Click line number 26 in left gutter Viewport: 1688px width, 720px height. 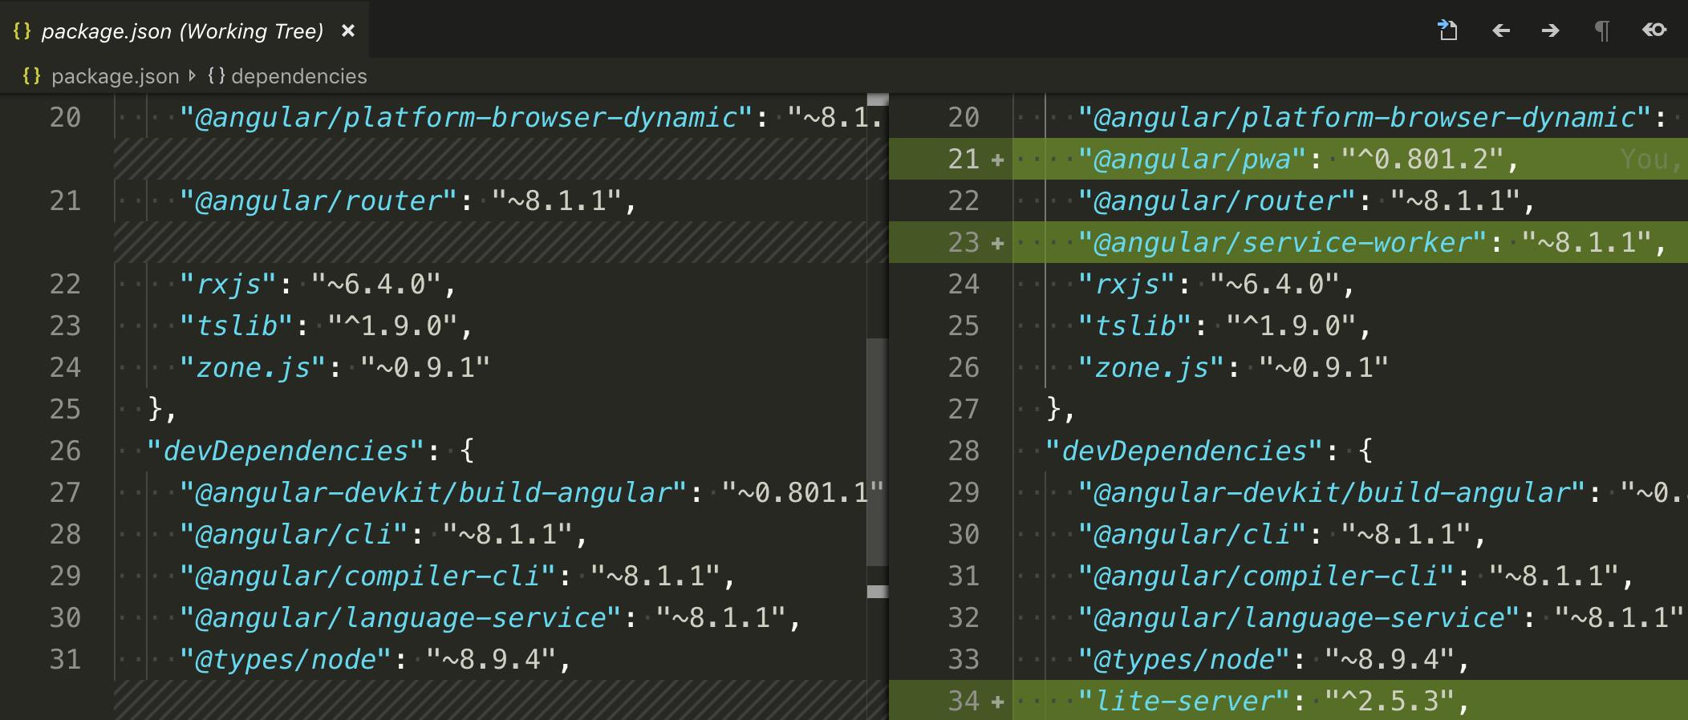pos(65,451)
